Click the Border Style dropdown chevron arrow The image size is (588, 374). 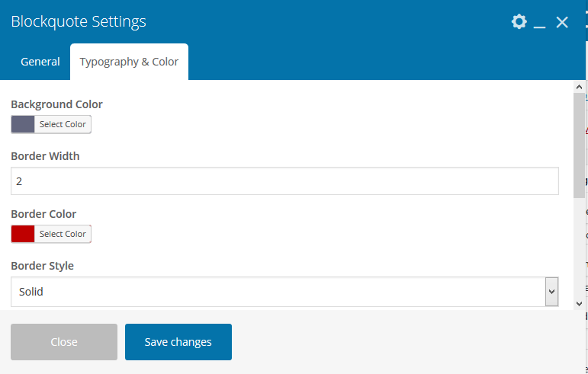pyautogui.click(x=551, y=291)
